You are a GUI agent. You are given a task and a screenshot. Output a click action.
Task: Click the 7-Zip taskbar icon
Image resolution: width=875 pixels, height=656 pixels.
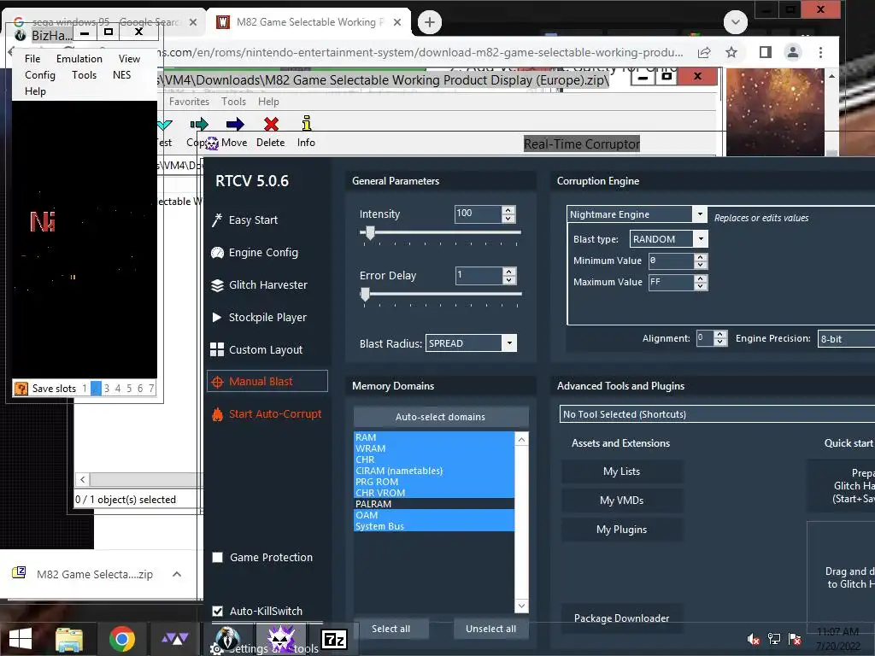(334, 639)
